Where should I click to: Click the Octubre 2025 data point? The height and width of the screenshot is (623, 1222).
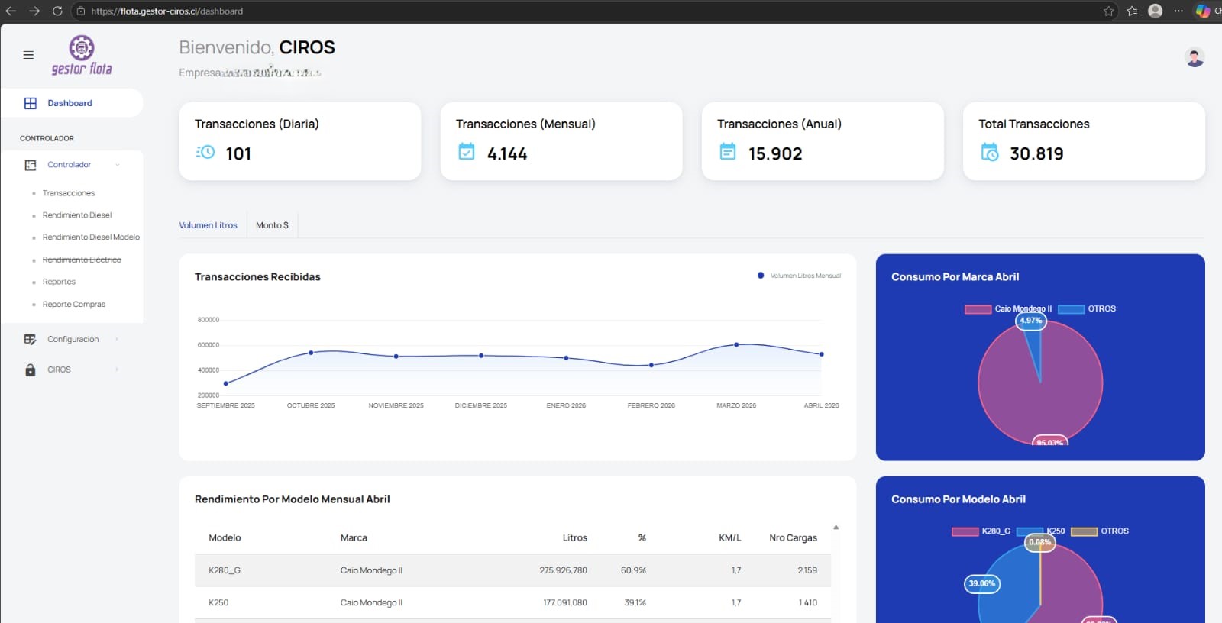(311, 353)
